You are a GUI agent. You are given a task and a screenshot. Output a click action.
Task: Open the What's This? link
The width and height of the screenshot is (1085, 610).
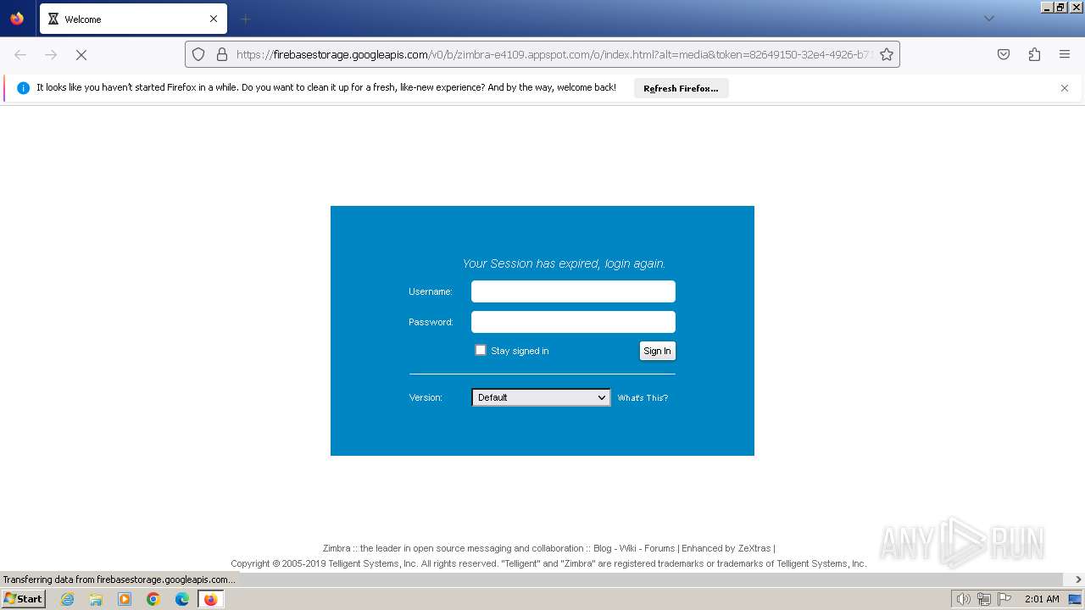[x=643, y=398]
